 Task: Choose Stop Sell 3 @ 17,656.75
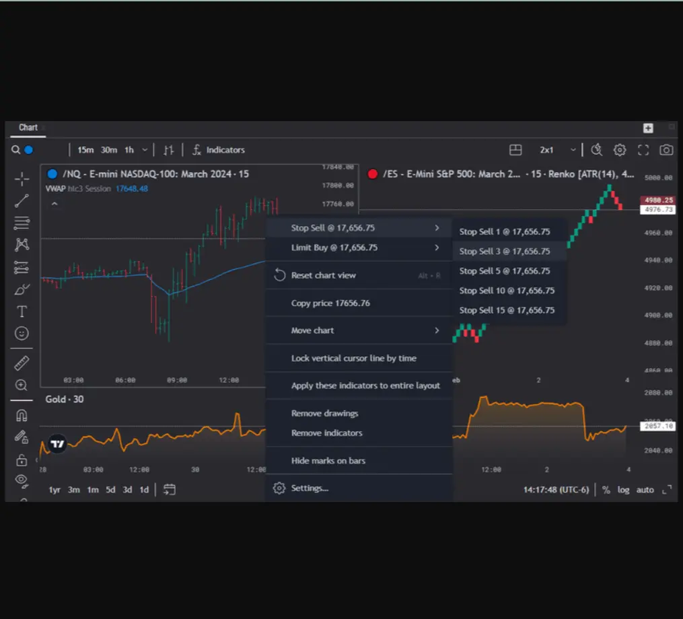(x=504, y=251)
